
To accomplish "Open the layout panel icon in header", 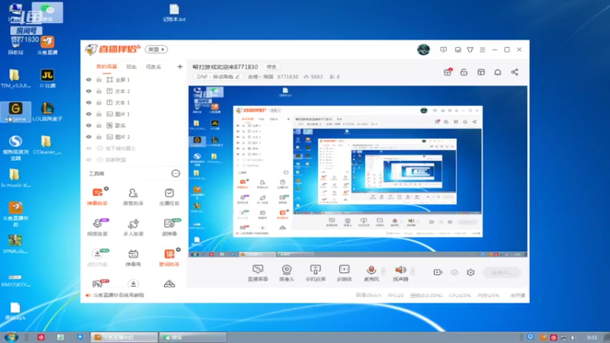I will [x=481, y=72].
